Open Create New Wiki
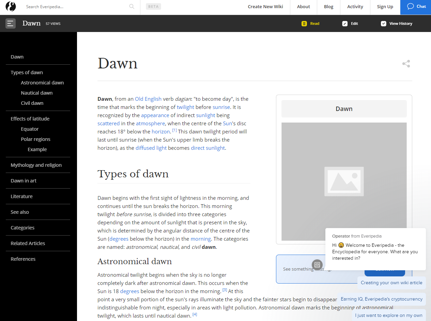431x321 pixels. [x=265, y=6]
